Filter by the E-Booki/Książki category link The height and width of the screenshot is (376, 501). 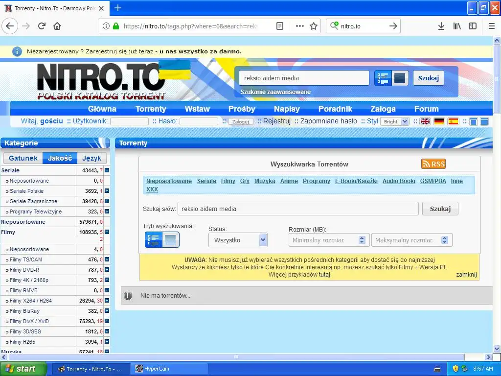coord(356,181)
